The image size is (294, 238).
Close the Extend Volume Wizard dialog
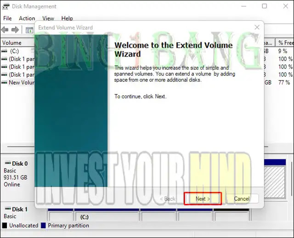point(257,28)
